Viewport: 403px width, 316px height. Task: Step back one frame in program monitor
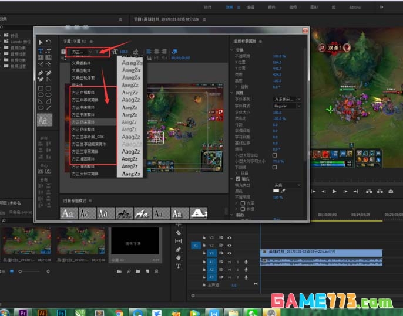click(324, 191)
